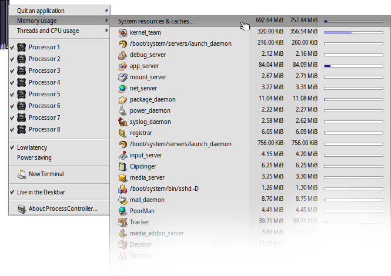This screenshot has width=391, height=276.
Task: Select the PoorMan process name
Action: (x=142, y=211)
